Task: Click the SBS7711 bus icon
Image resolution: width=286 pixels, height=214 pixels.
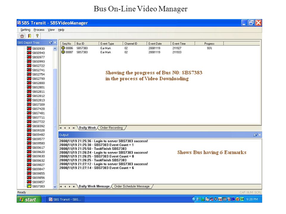Action: click(29, 117)
